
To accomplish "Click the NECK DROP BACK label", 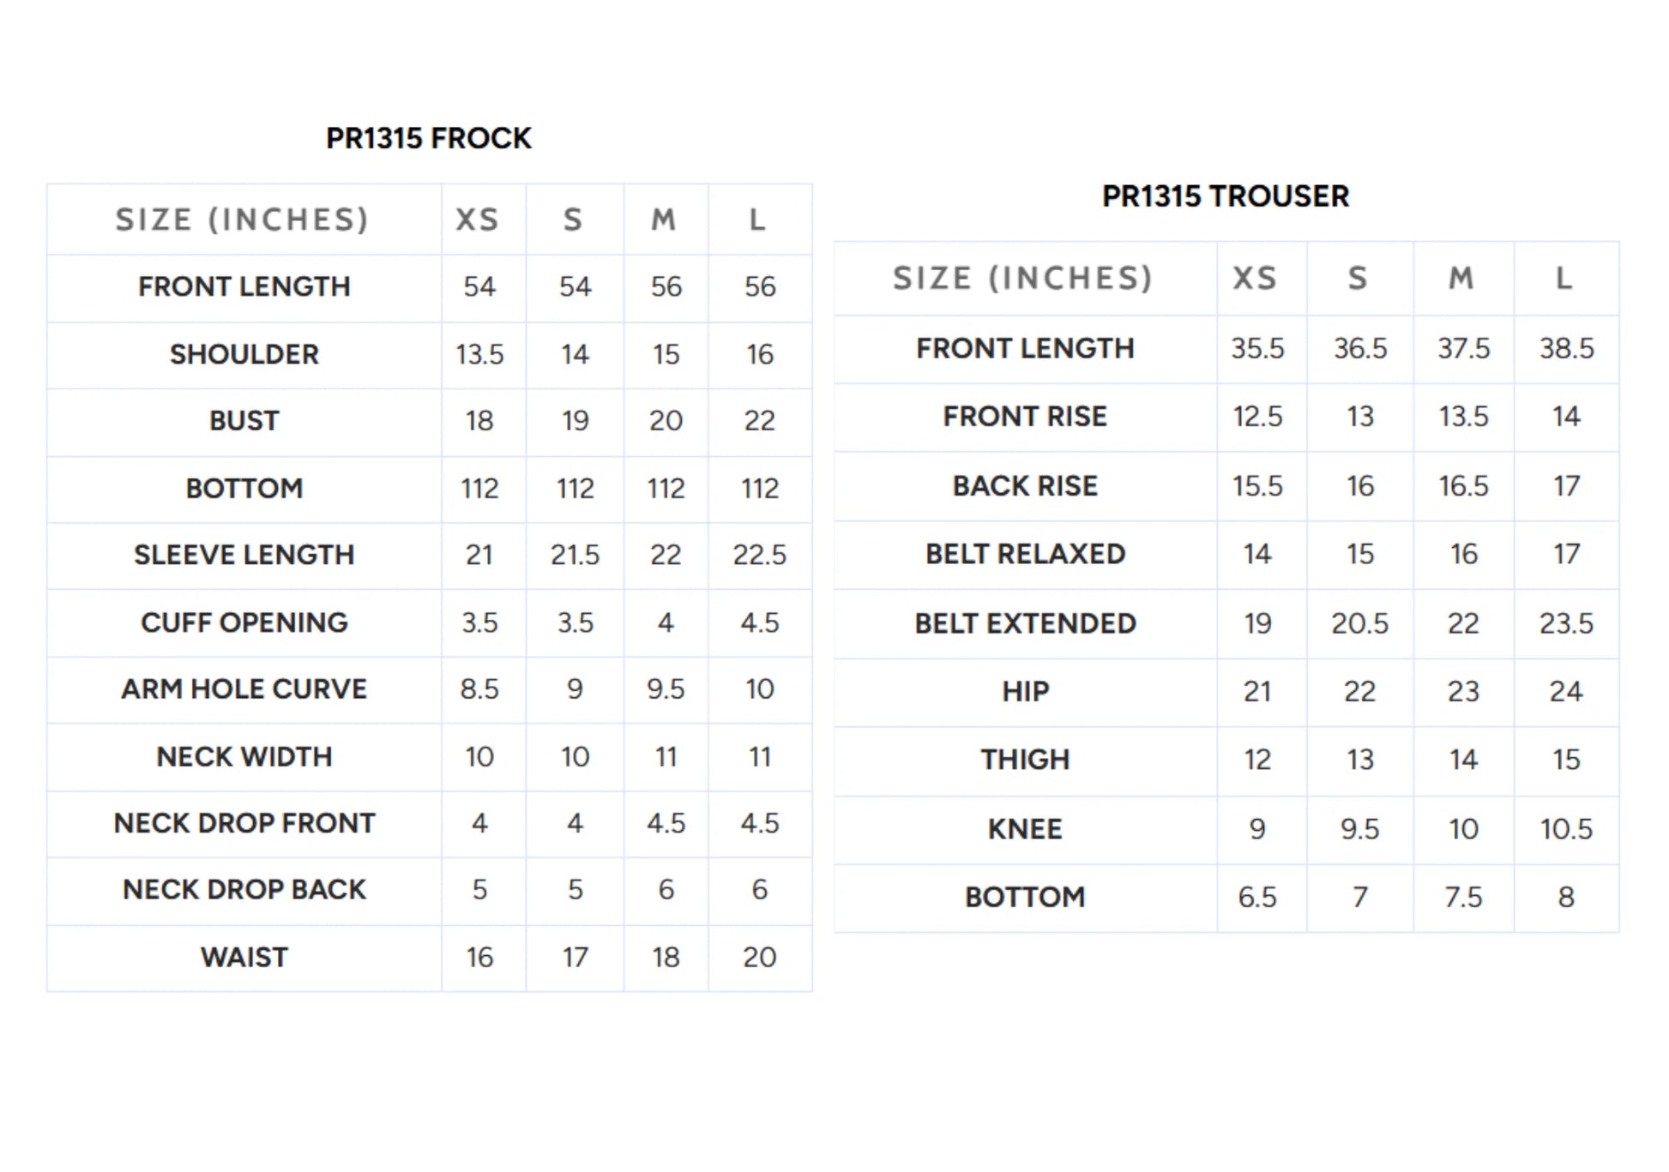I will point(244,890).
